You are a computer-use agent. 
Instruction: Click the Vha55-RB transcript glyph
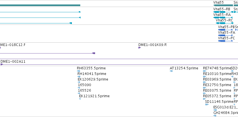pyautogui.click(x=223, y=12)
